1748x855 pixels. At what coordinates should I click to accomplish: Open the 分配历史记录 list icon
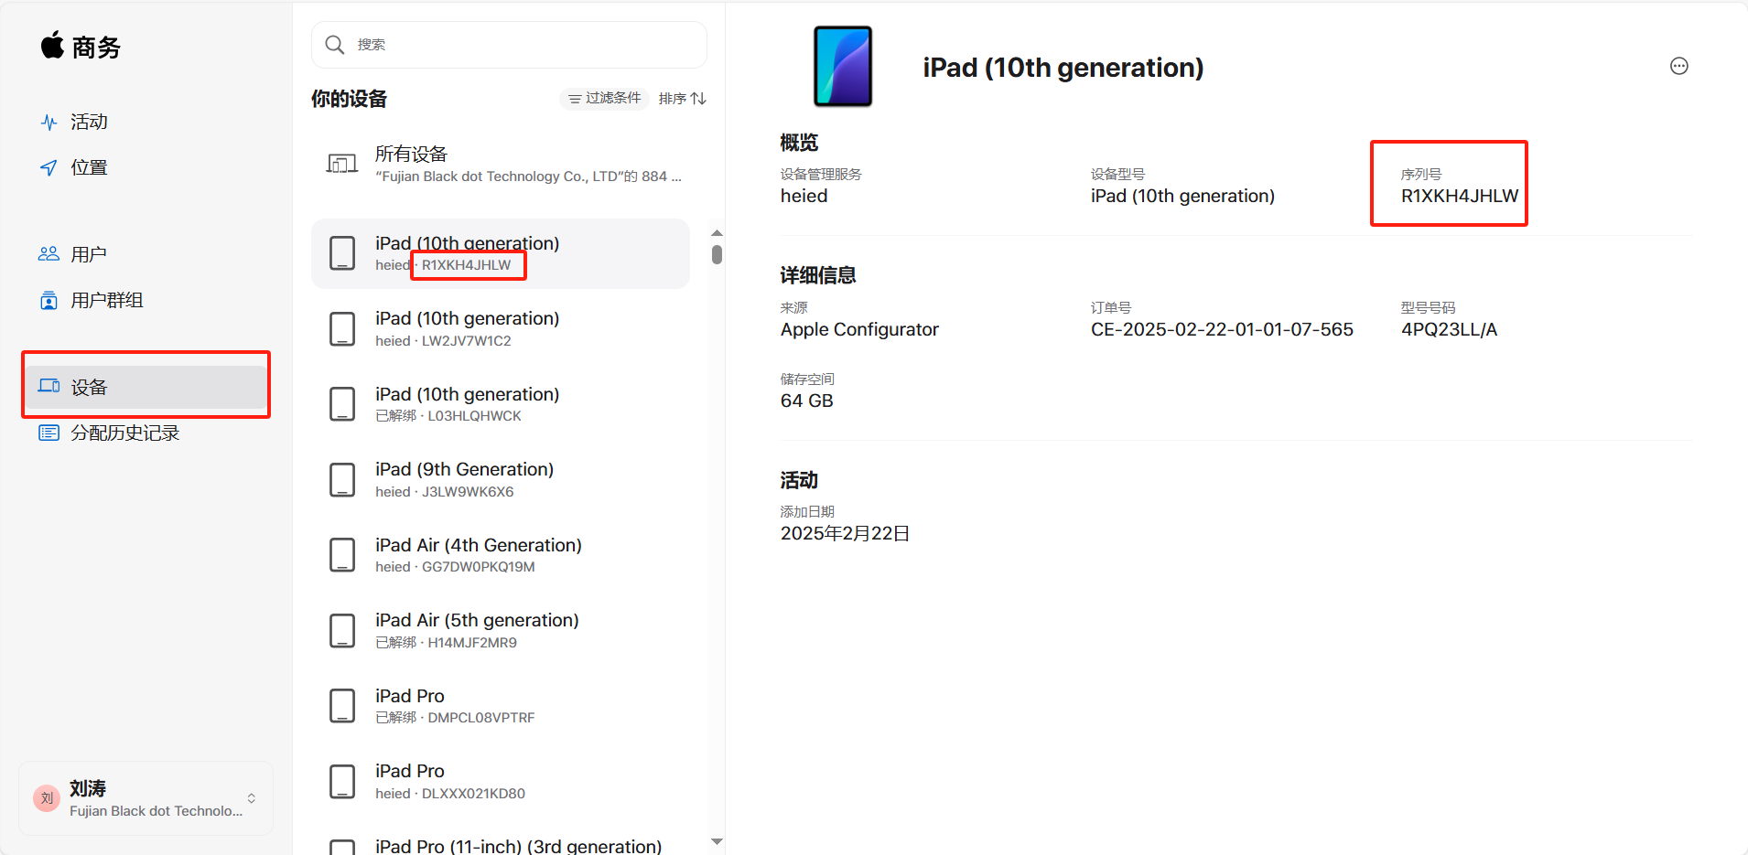pyautogui.click(x=49, y=433)
